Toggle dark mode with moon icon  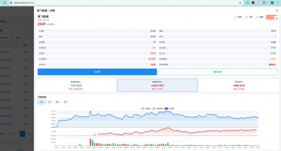(x=277, y=18)
